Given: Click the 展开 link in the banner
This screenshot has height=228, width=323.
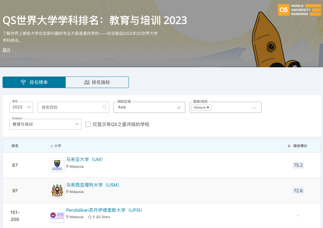Looking at the screenshot, I should click(6, 50).
